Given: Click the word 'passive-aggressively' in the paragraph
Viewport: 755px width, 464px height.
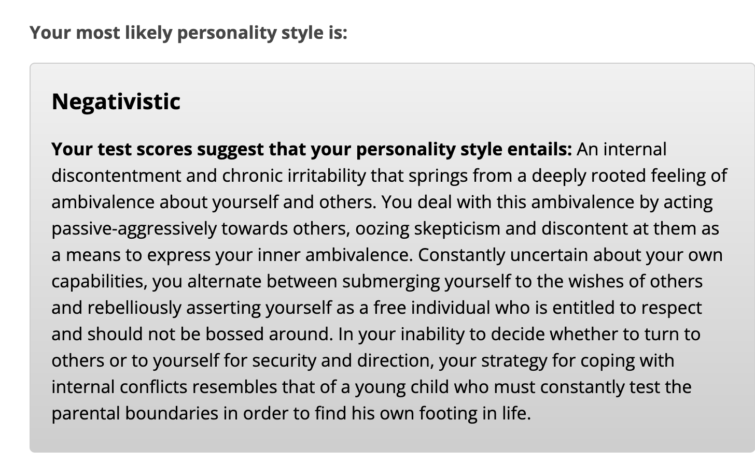Looking at the screenshot, I should [134, 228].
